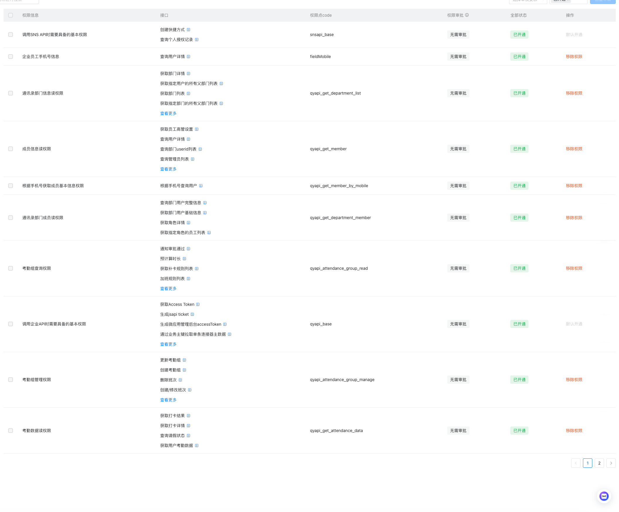Check the 考勤组管理权限 row

pyautogui.click(x=11, y=380)
